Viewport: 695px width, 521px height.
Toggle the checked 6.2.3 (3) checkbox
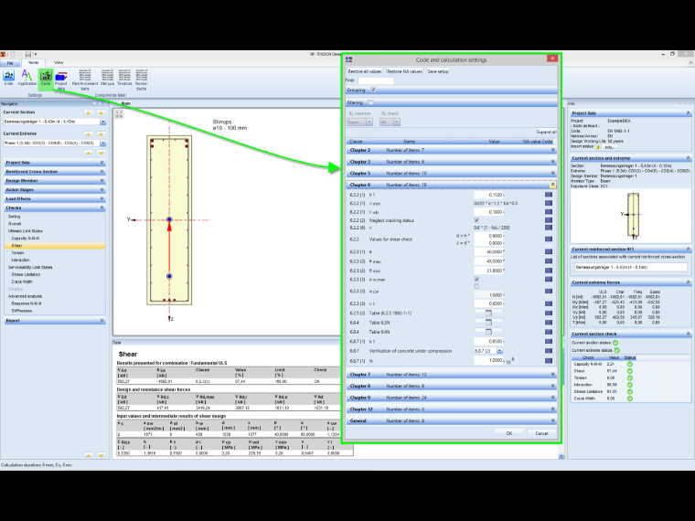click(x=476, y=280)
